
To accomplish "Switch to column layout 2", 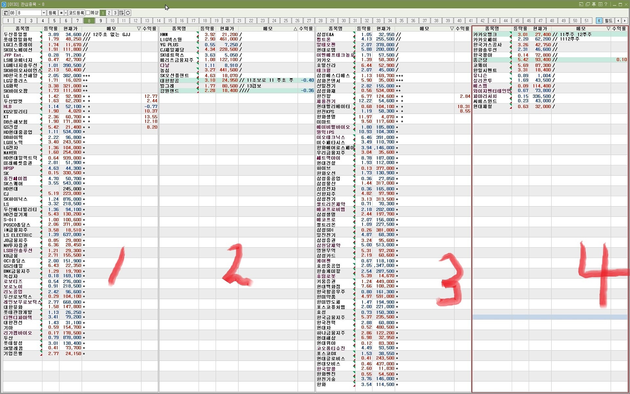I will tap(109, 13).
